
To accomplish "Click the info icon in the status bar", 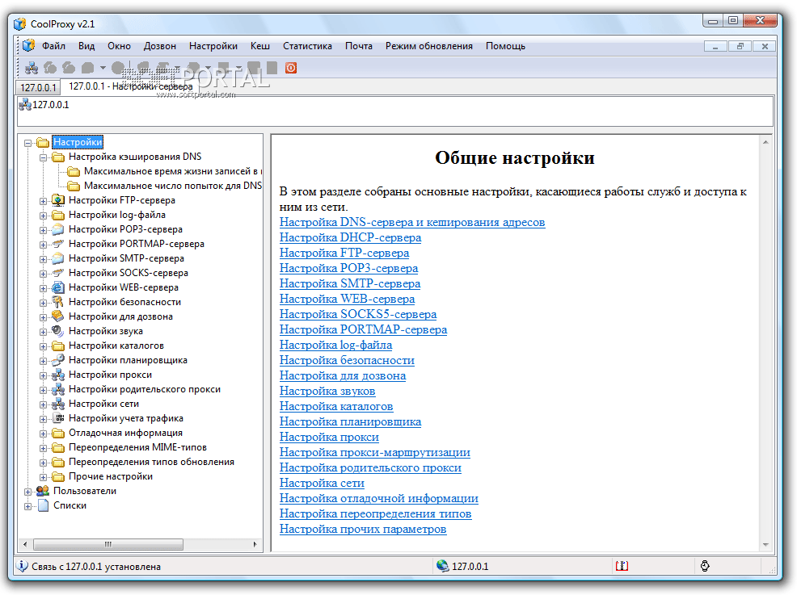I will coord(22,566).
